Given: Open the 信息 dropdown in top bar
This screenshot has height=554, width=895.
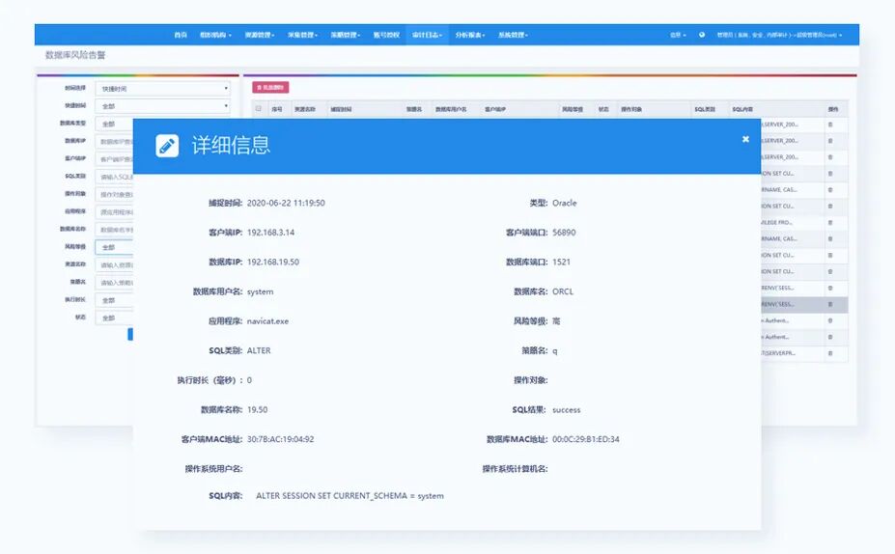Looking at the screenshot, I should tap(678, 35).
